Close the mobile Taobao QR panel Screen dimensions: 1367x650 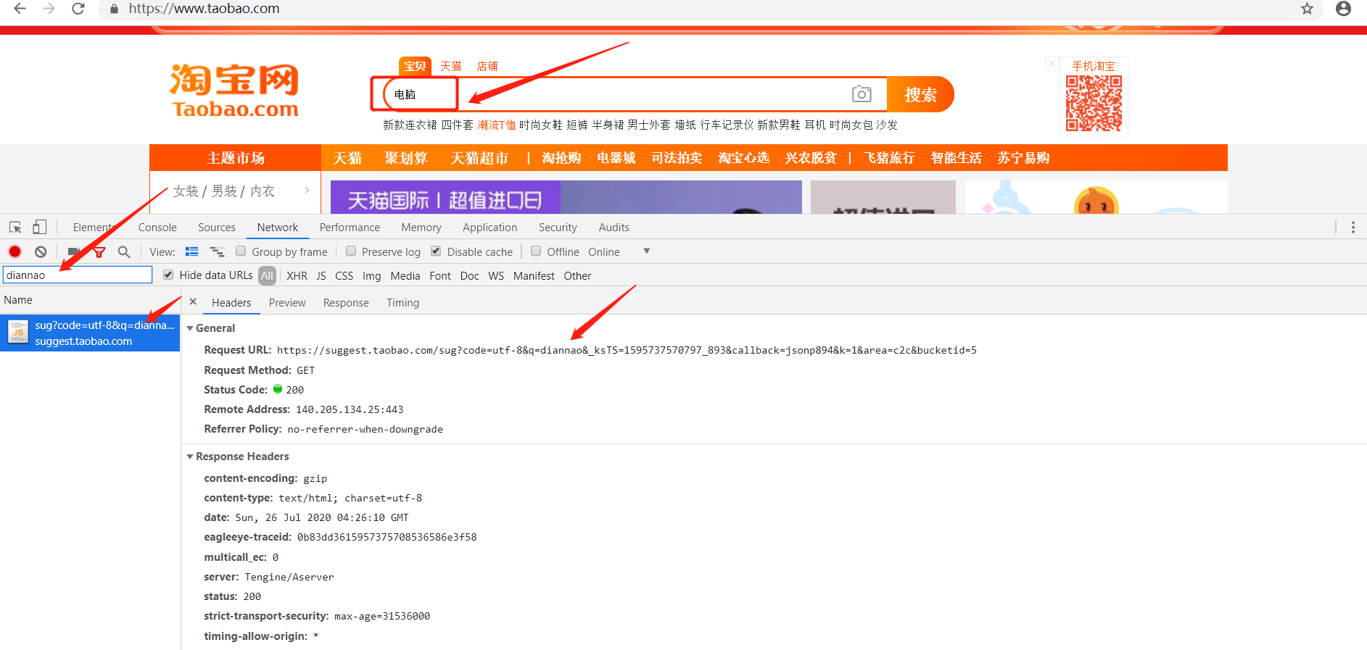click(x=1052, y=64)
